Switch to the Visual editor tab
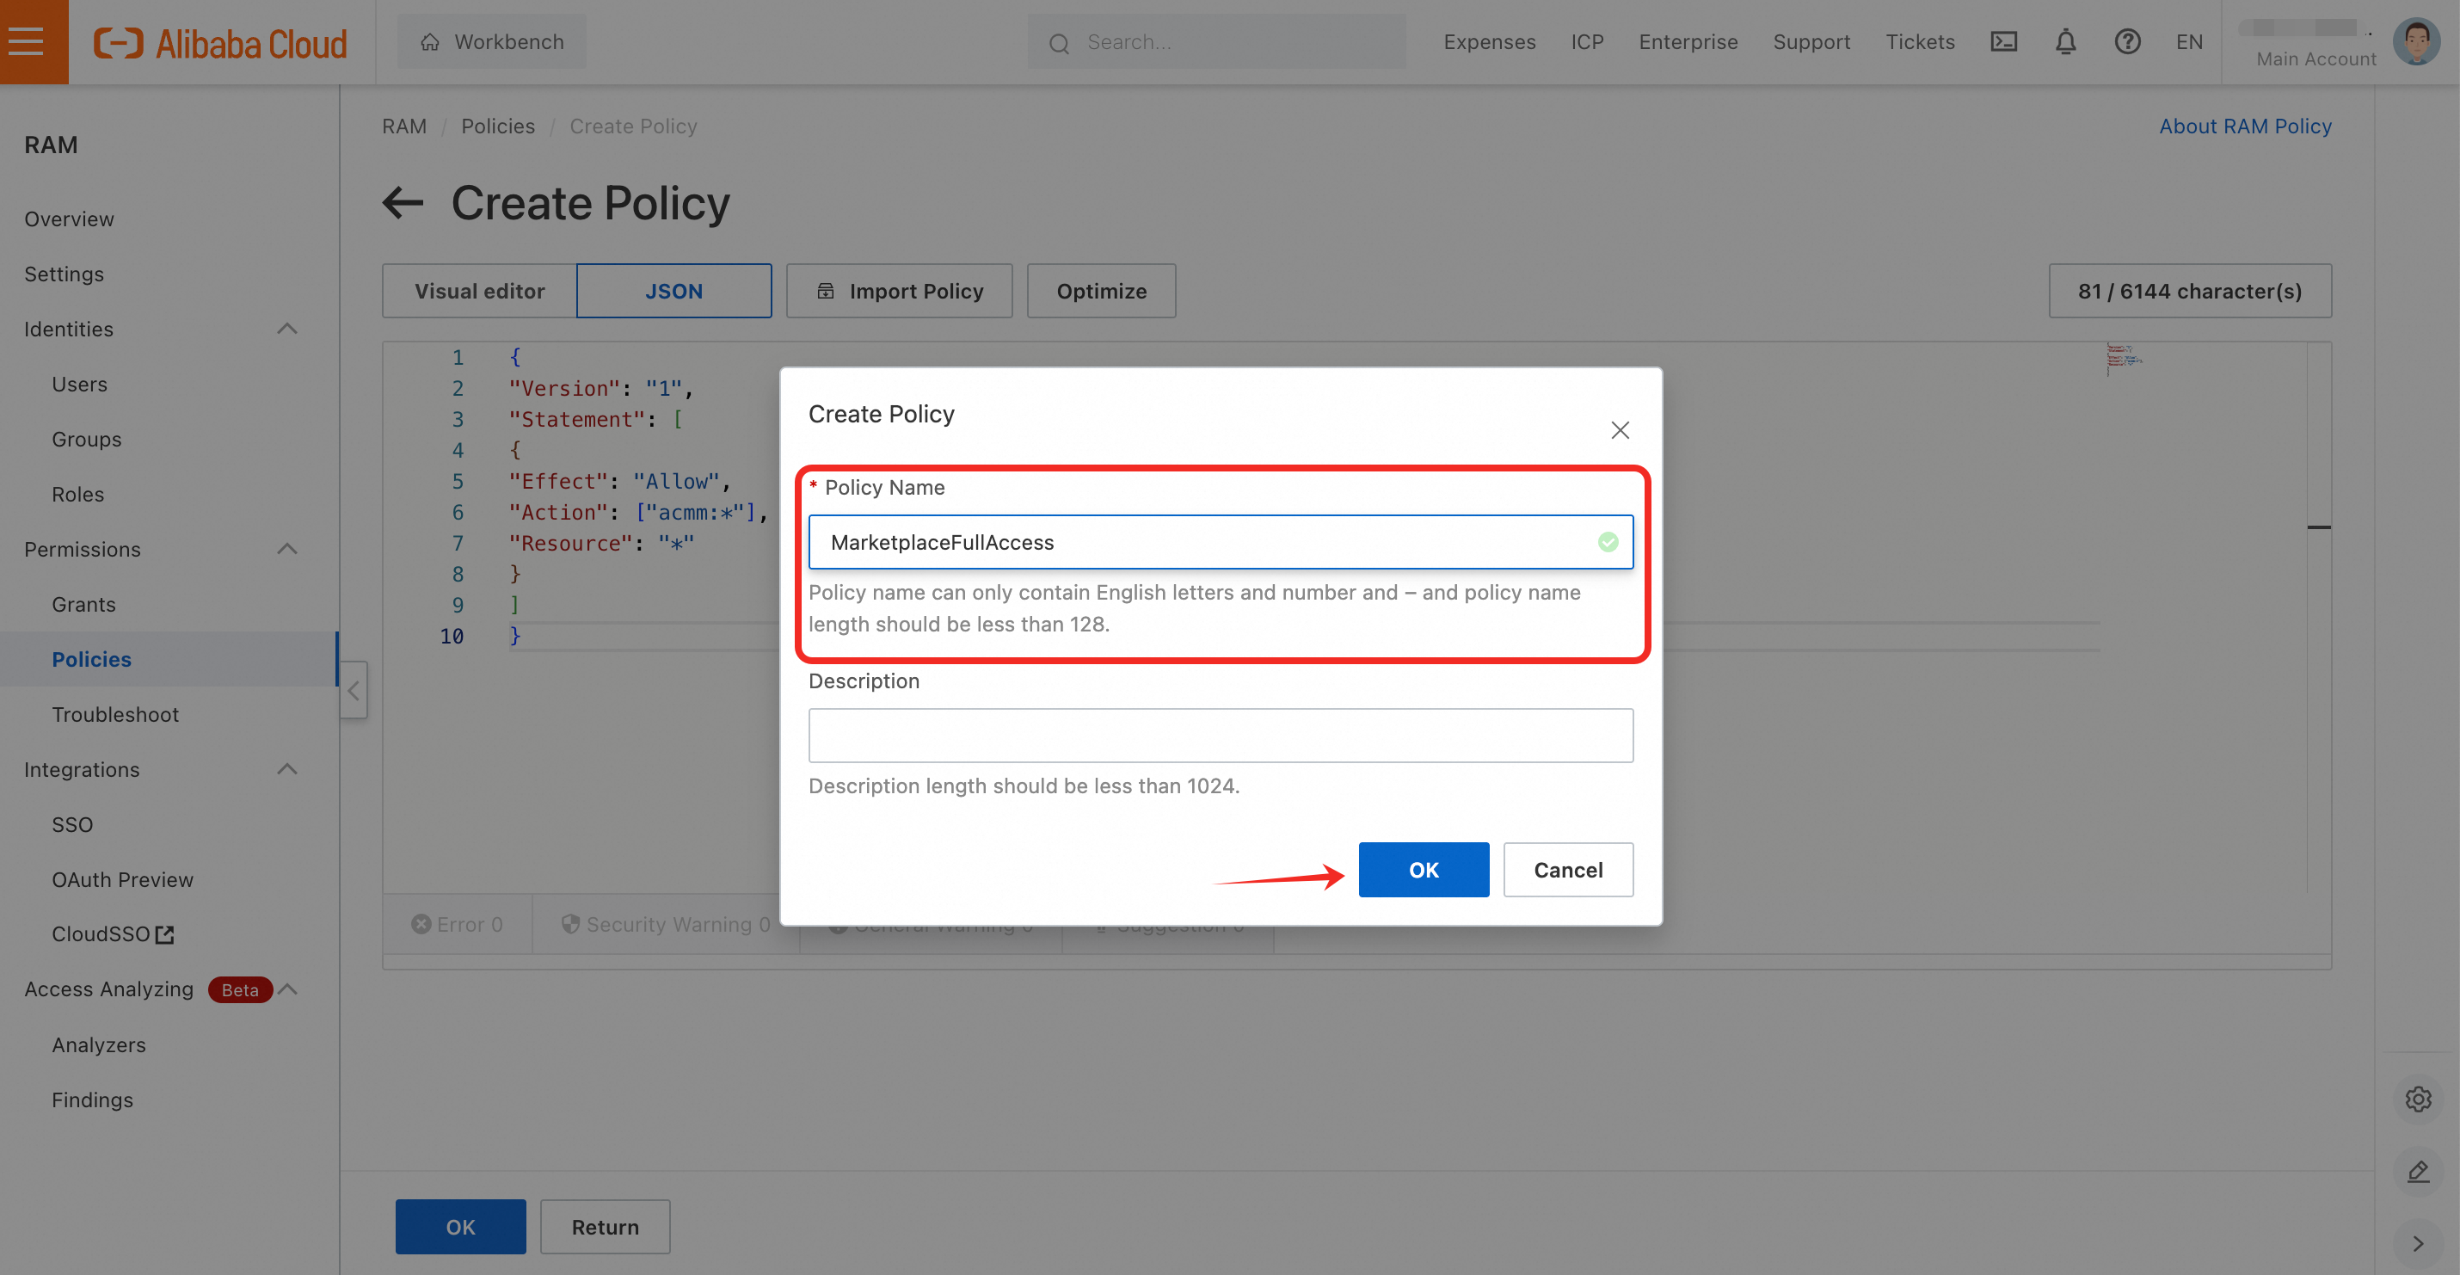 tap(479, 290)
